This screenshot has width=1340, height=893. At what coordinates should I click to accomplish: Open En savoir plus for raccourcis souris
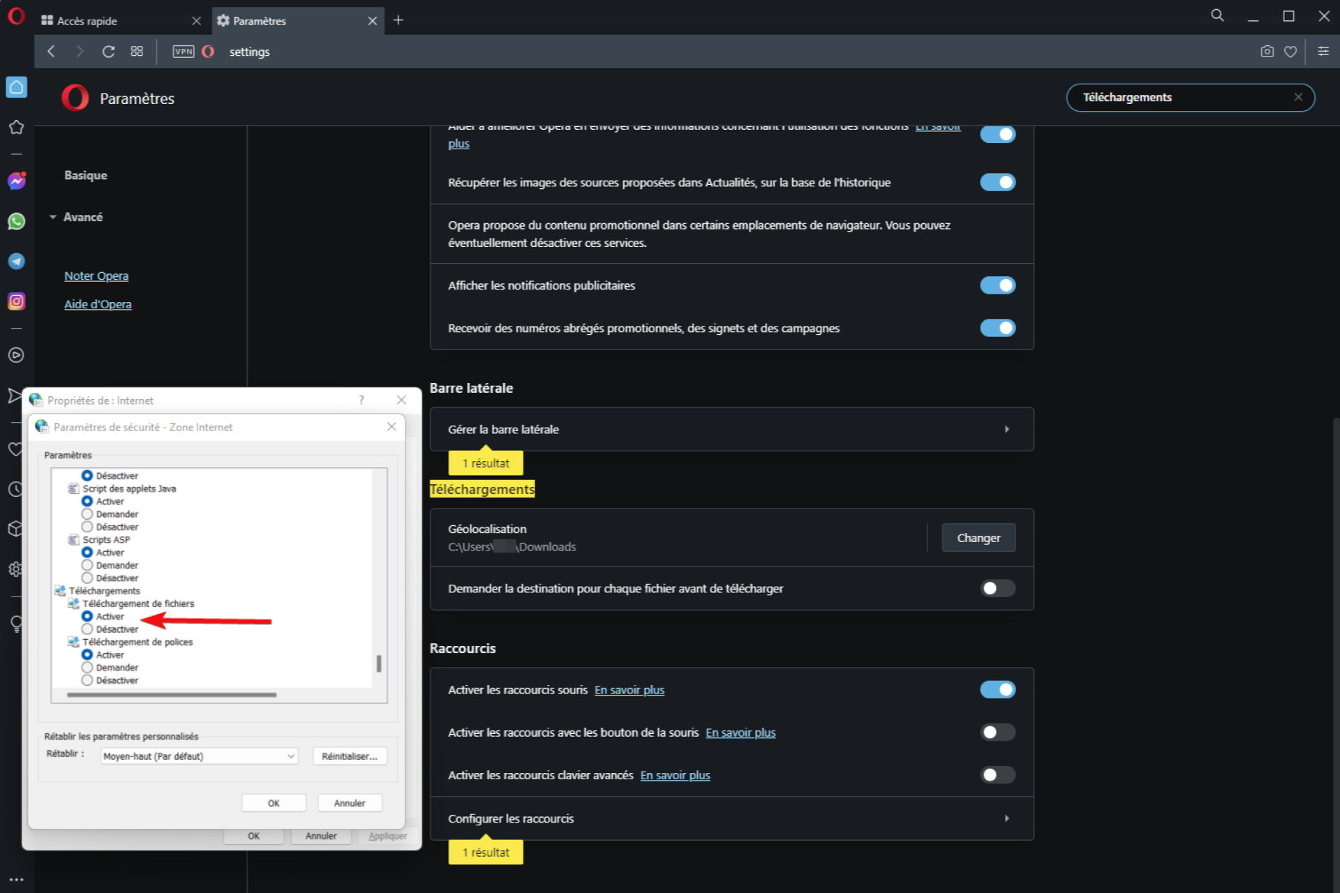pos(630,690)
